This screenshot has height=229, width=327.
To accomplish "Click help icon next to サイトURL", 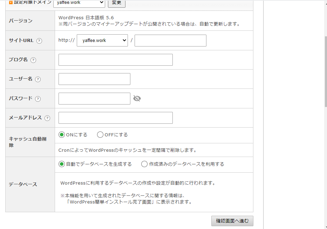I will (x=39, y=41).
